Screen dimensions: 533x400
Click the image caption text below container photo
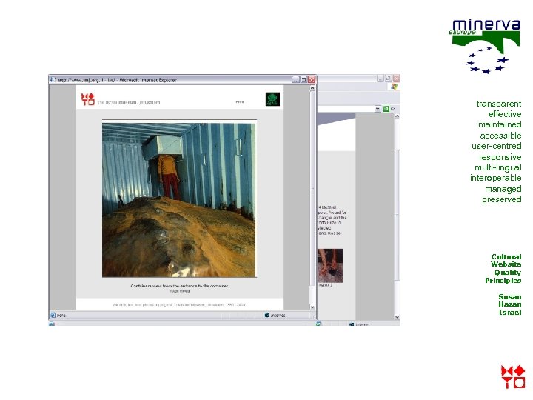[179, 288]
